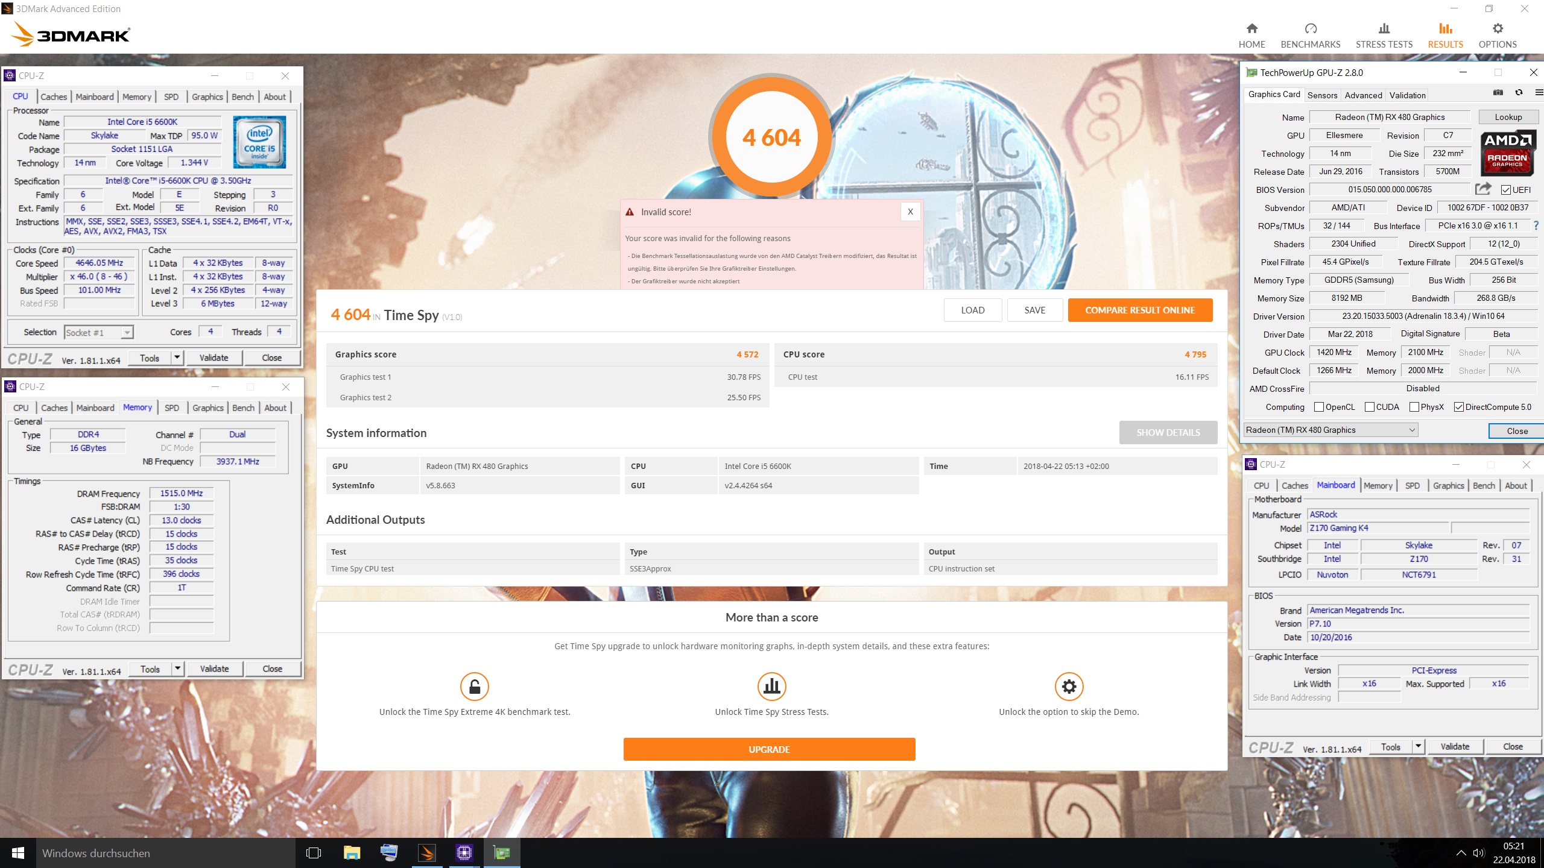Click the AMD Radeon Graphics logo
The image size is (1544, 868).
[1508, 153]
